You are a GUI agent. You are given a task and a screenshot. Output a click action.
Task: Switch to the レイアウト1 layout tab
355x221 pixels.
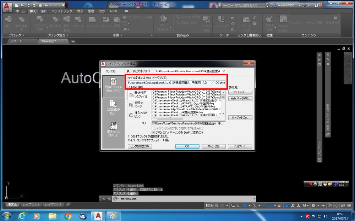[x=31, y=204]
